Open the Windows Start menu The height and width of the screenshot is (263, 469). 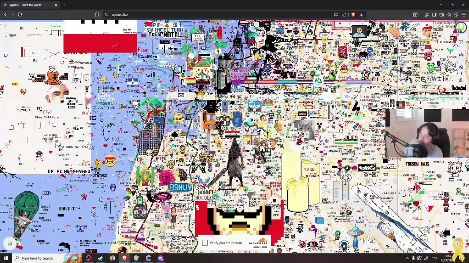click(x=6, y=258)
